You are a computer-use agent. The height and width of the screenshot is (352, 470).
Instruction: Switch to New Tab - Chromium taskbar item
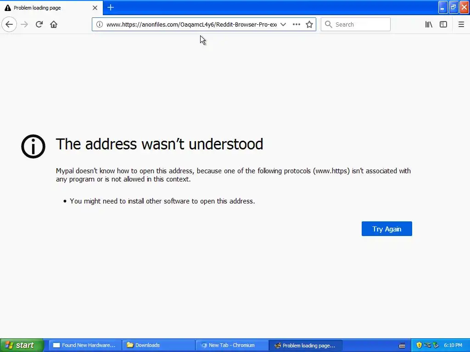tap(232, 345)
